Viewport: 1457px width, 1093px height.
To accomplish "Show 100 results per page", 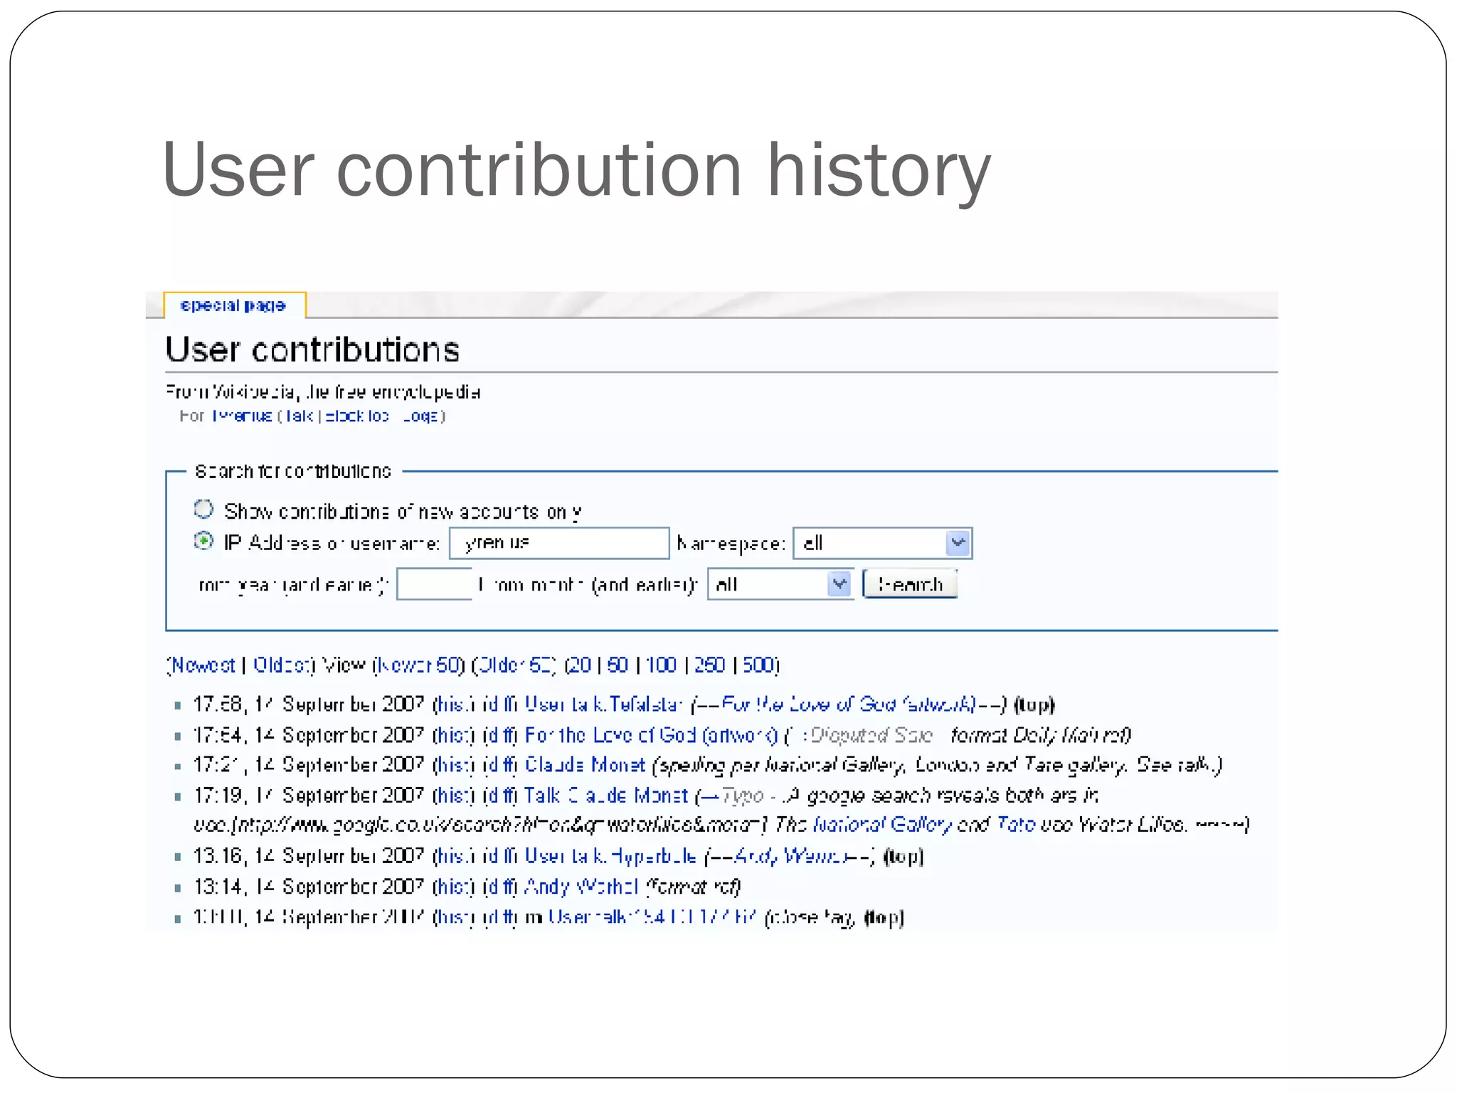I will pos(661,665).
